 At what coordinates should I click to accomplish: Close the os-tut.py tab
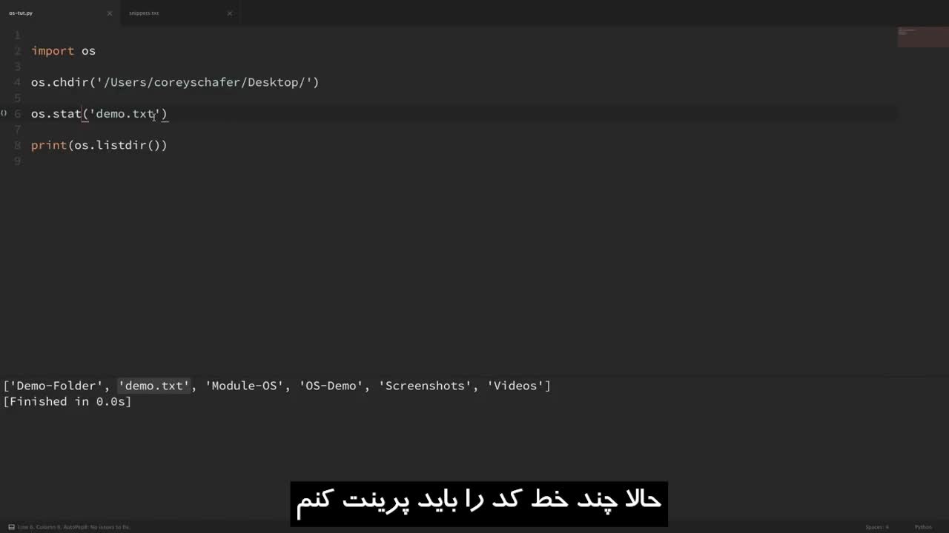point(110,13)
